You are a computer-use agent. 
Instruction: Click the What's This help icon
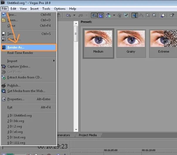pyautogui.click(x=172, y=15)
